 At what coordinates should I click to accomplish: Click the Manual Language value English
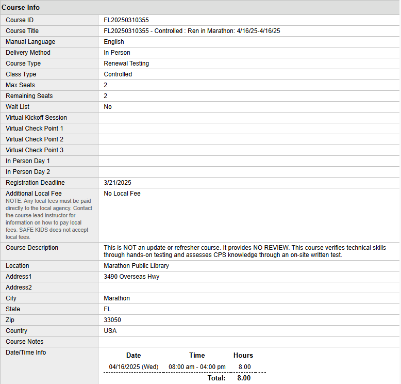pos(114,42)
